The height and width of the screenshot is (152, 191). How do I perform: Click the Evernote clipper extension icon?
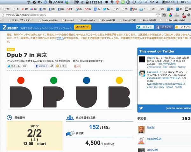tap(164, 15)
